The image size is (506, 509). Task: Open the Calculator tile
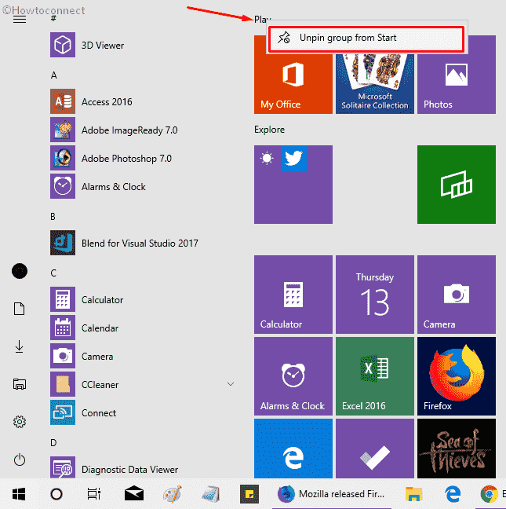(293, 295)
